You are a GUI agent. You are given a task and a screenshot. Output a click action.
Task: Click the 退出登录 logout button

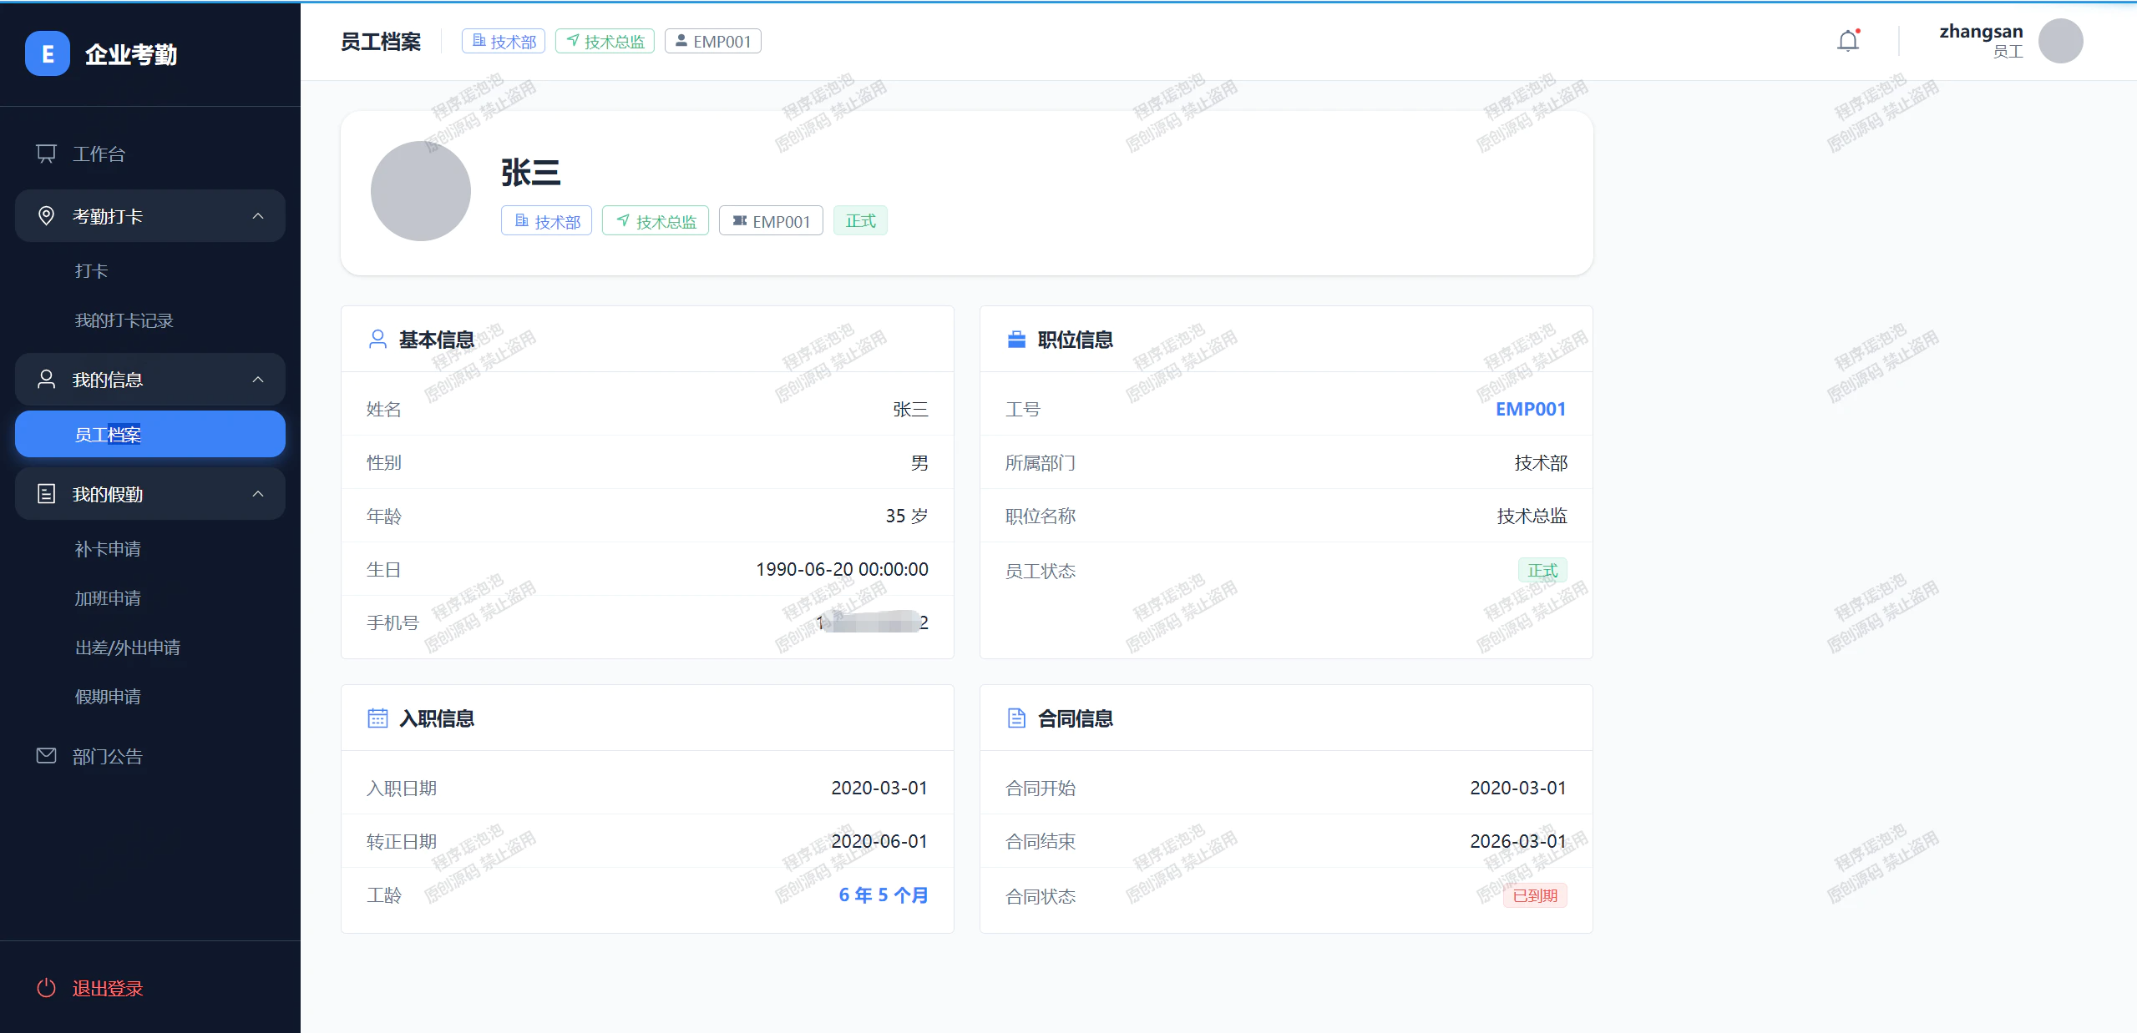pos(150,988)
